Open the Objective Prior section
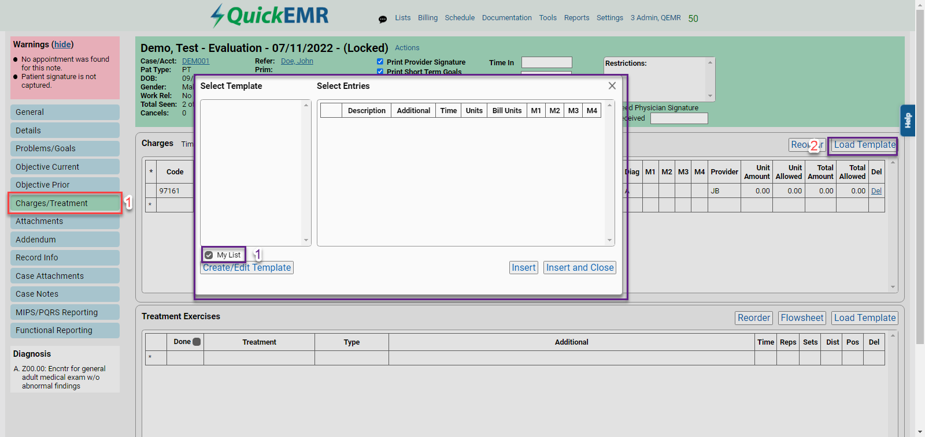925x437 pixels. 65,185
